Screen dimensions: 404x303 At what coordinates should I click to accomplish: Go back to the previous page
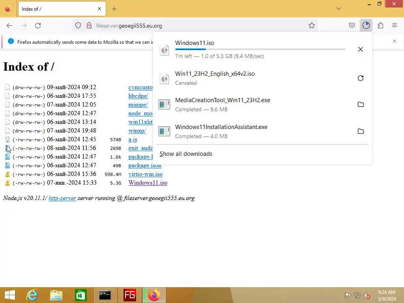tap(9, 26)
